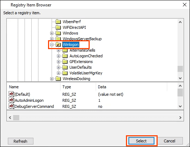Uncheck the checked Winlogon folder
The image size is (190, 147).
(x=58, y=44)
